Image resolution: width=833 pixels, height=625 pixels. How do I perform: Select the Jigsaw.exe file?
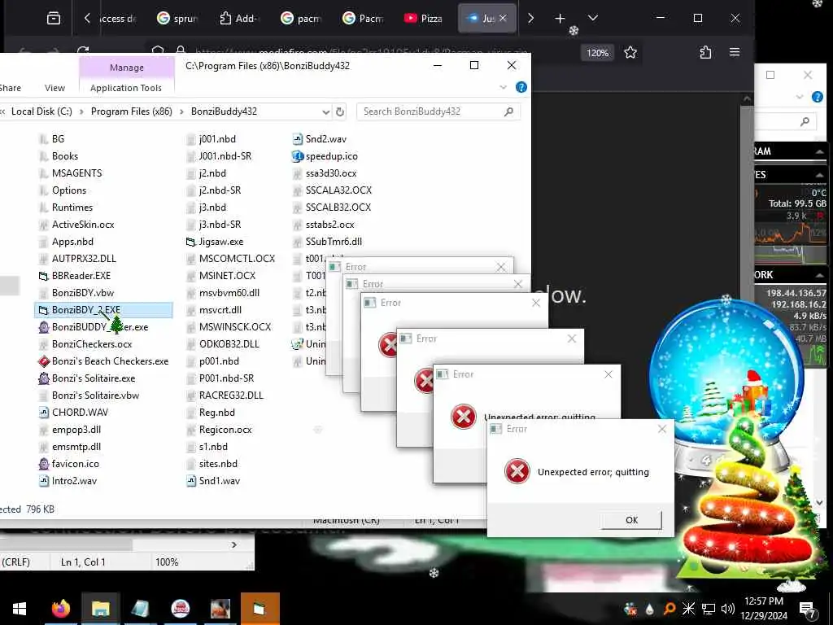215,242
